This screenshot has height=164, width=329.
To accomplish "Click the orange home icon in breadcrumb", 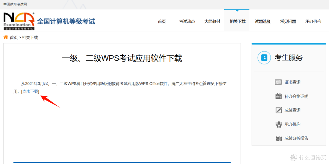I will coord(6,37).
